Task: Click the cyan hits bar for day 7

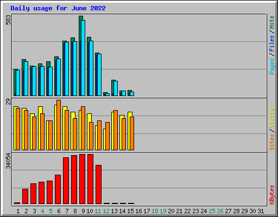Action: pyautogui.click(x=67, y=69)
